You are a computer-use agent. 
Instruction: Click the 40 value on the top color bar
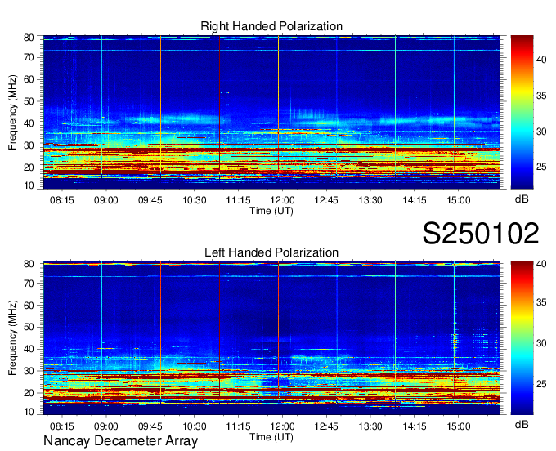[541, 60]
